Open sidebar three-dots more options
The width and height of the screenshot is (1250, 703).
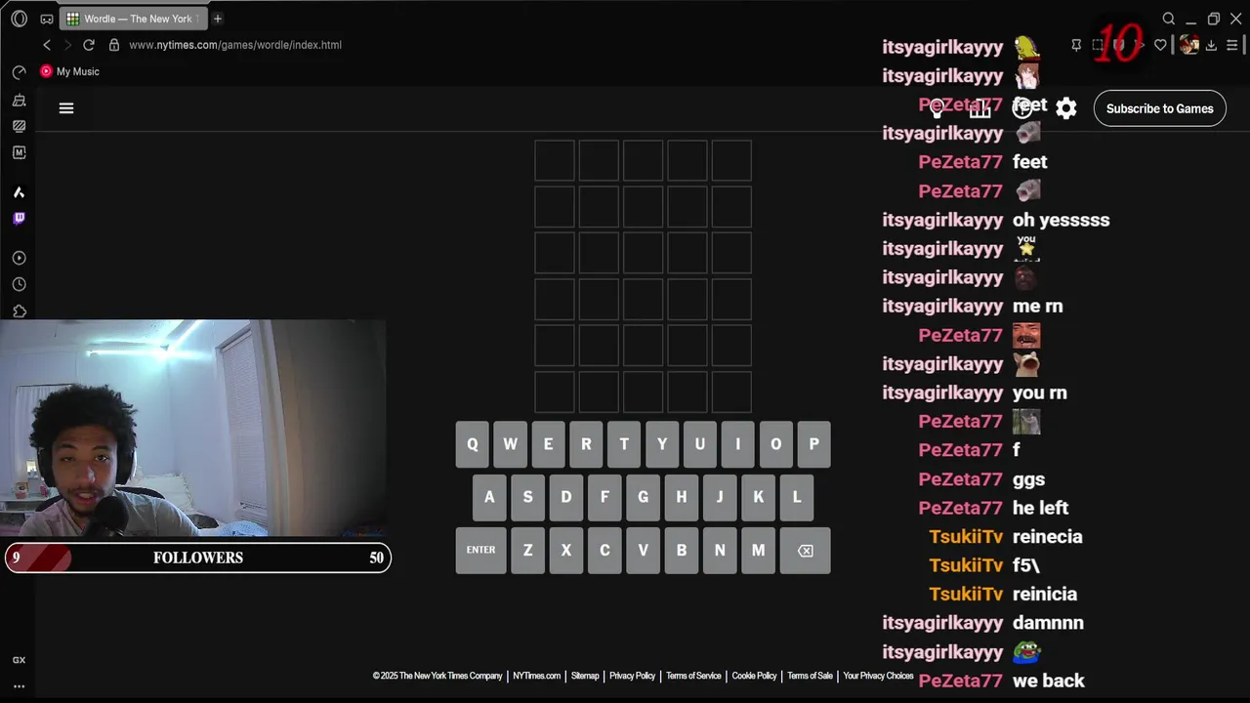pyautogui.click(x=19, y=686)
